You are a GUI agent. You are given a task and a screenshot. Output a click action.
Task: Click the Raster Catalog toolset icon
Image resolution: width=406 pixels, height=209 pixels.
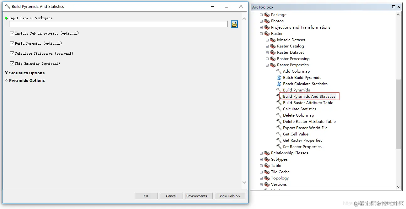click(x=273, y=46)
